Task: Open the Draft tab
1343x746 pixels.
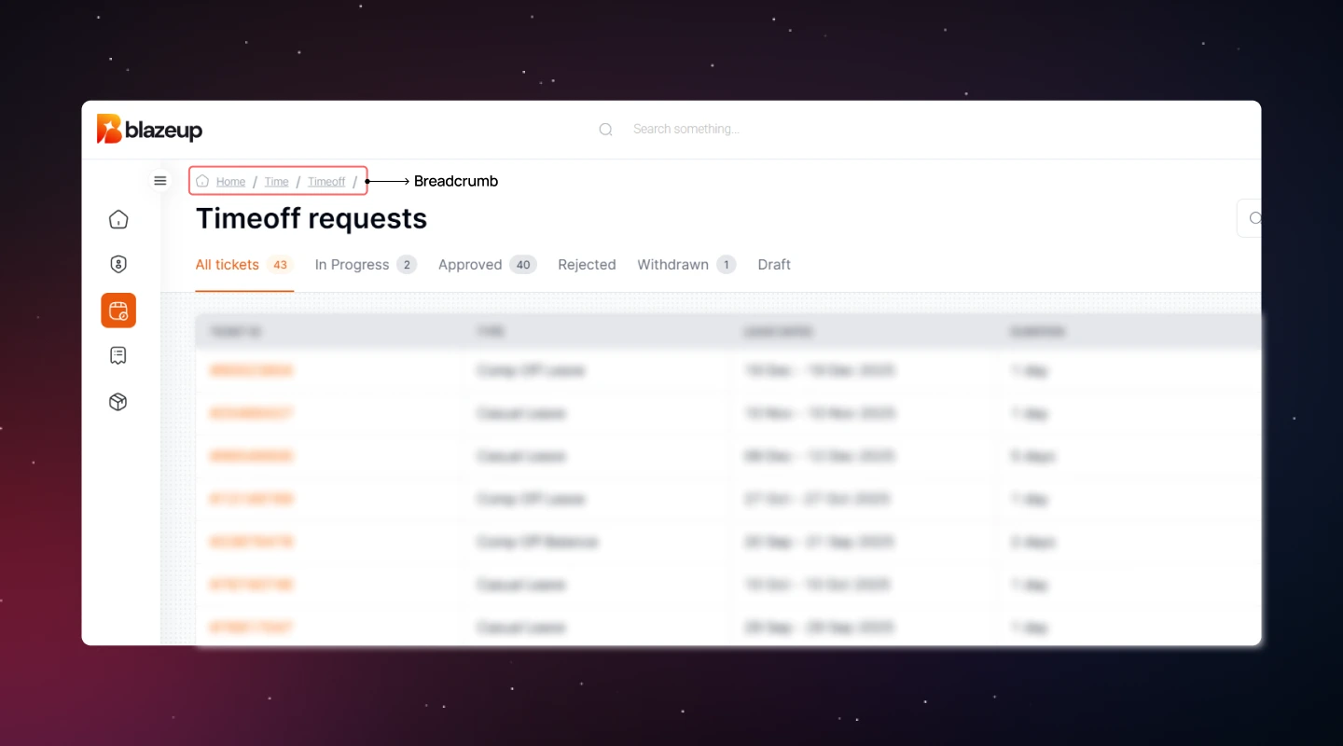Action: tap(774, 264)
